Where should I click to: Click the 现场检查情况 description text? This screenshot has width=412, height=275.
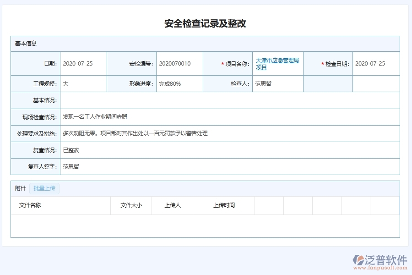(95, 116)
